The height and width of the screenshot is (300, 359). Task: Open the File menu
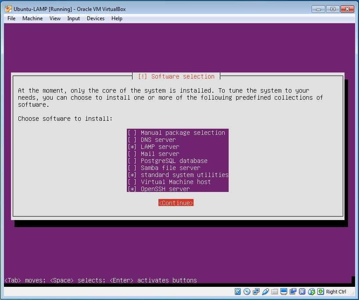[11, 18]
